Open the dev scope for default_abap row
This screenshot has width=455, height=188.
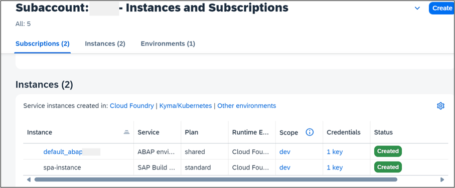(284, 151)
